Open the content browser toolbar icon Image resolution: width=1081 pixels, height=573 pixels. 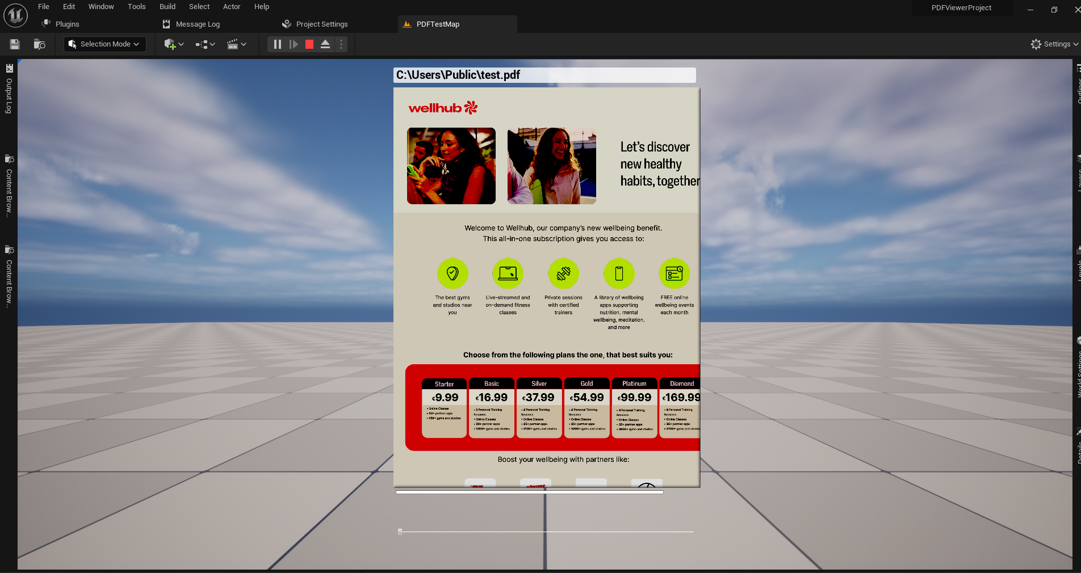coord(39,44)
